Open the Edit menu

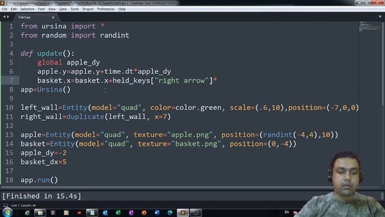pyautogui.click(x=14, y=9)
